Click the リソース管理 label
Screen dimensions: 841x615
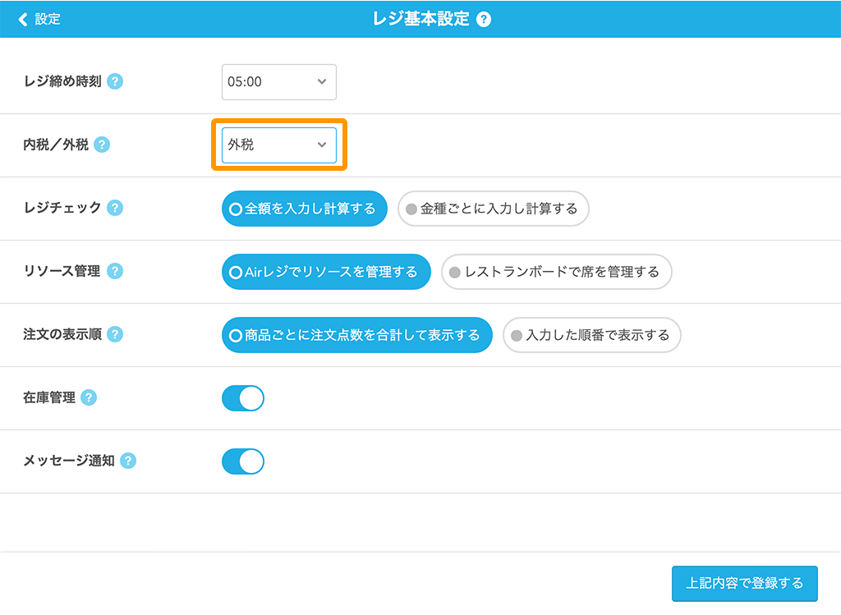[x=62, y=271]
